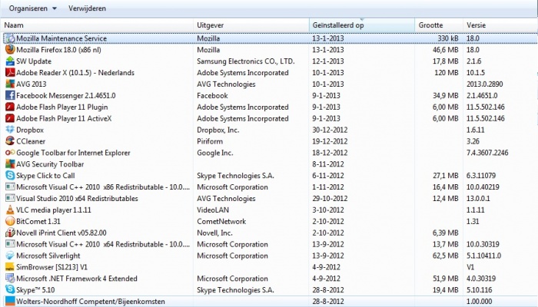Select the VLC media player cone icon

tap(9, 210)
